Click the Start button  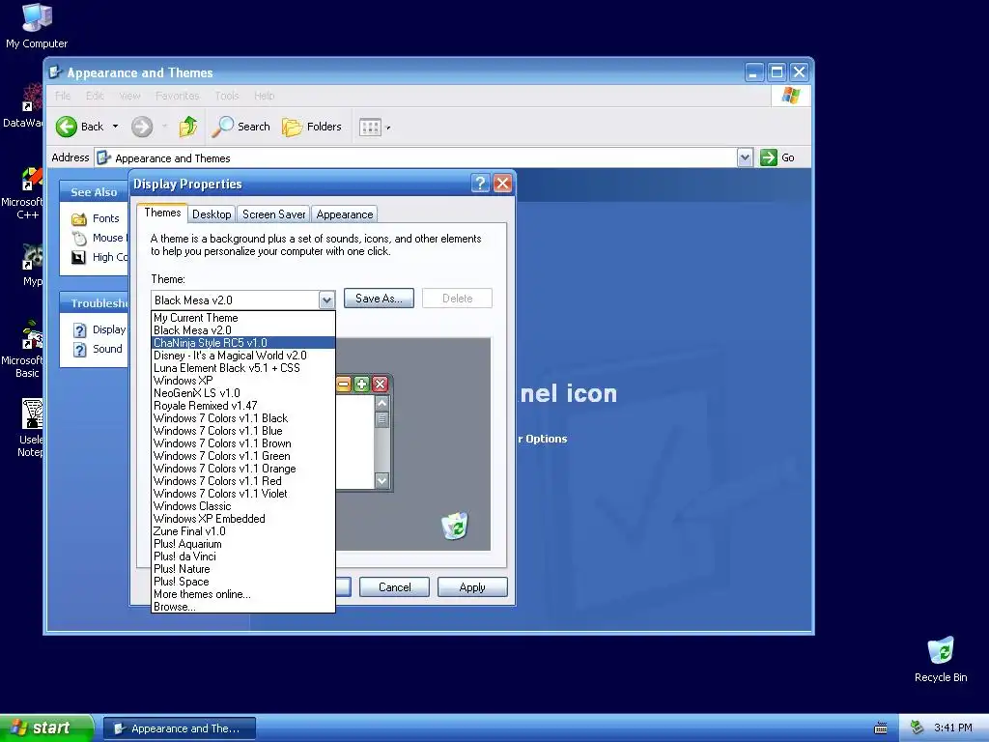point(46,728)
